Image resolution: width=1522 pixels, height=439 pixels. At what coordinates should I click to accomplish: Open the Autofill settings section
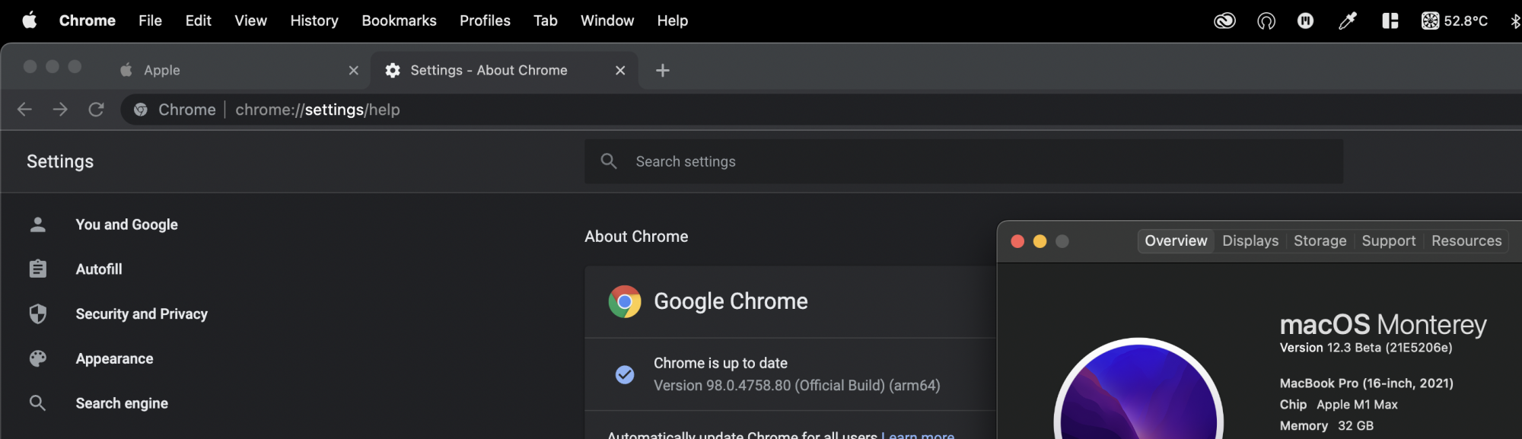[x=99, y=269]
